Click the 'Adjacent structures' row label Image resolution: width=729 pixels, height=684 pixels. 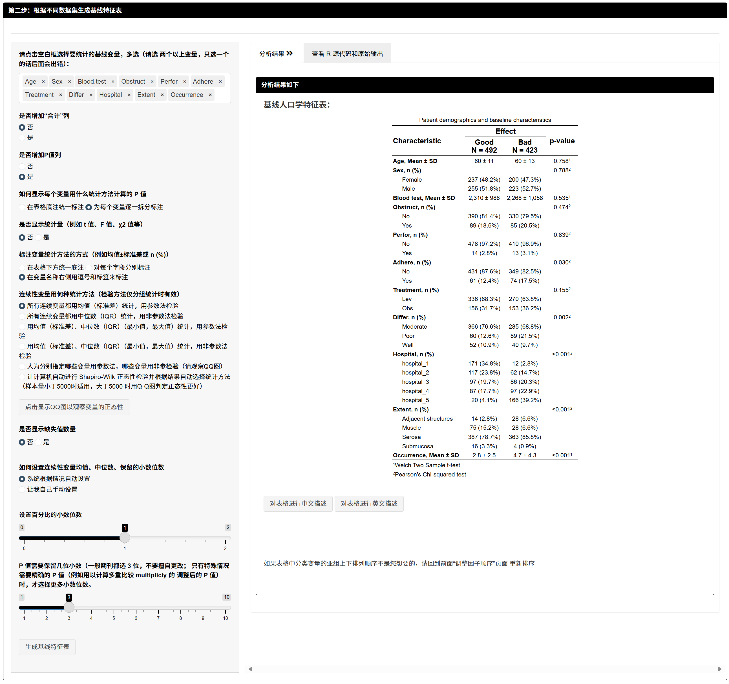(x=427, y=419)
